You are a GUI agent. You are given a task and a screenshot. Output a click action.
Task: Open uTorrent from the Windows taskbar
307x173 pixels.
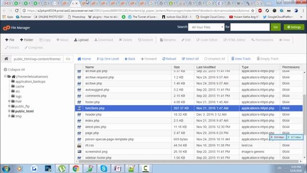point(62,168)
